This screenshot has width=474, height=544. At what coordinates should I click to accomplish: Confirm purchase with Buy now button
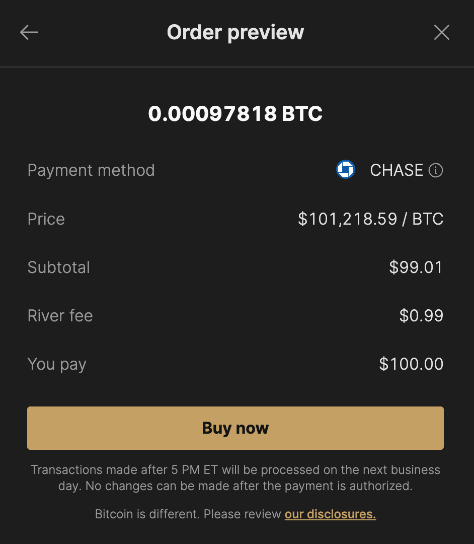coord(235,428)
